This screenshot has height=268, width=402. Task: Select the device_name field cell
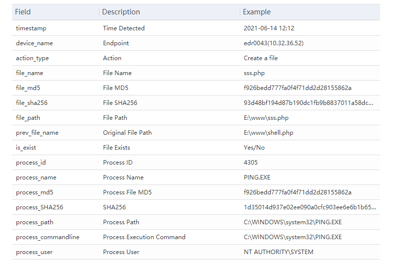34,43
